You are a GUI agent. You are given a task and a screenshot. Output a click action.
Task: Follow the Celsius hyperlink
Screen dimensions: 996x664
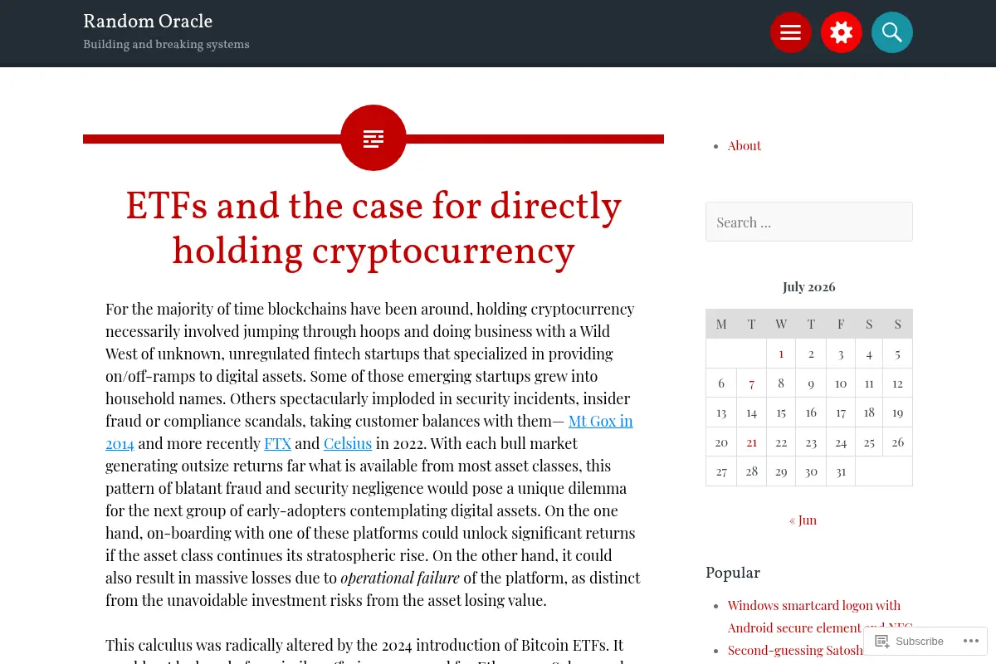pos(348,443)
